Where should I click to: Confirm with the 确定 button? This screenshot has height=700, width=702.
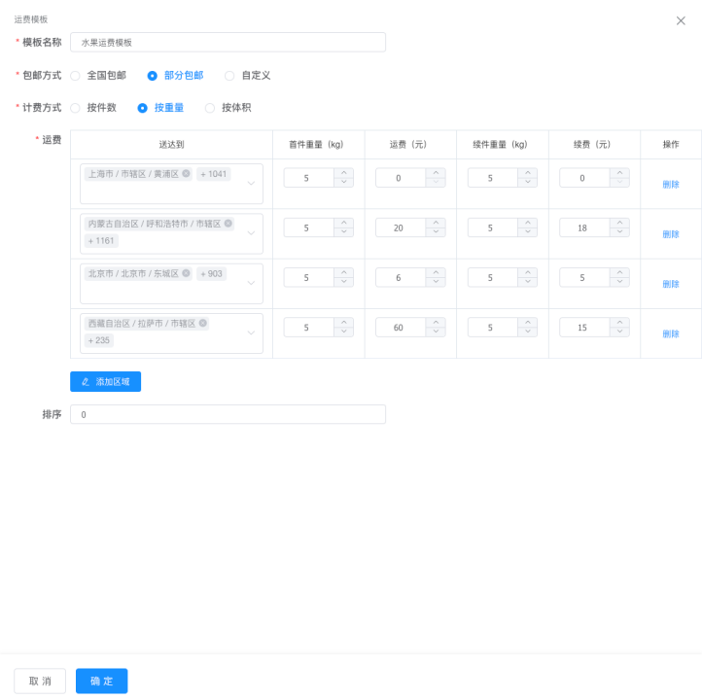[102, 681]
